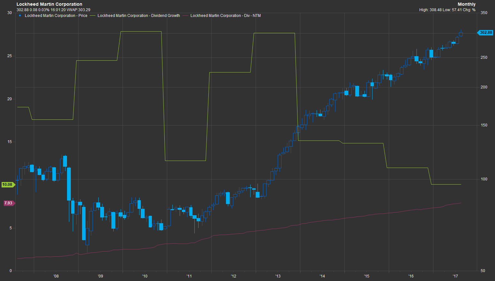Click the 'Low: 57.41' readout
Screen dimensions: 495x281
tap(452, 10)
